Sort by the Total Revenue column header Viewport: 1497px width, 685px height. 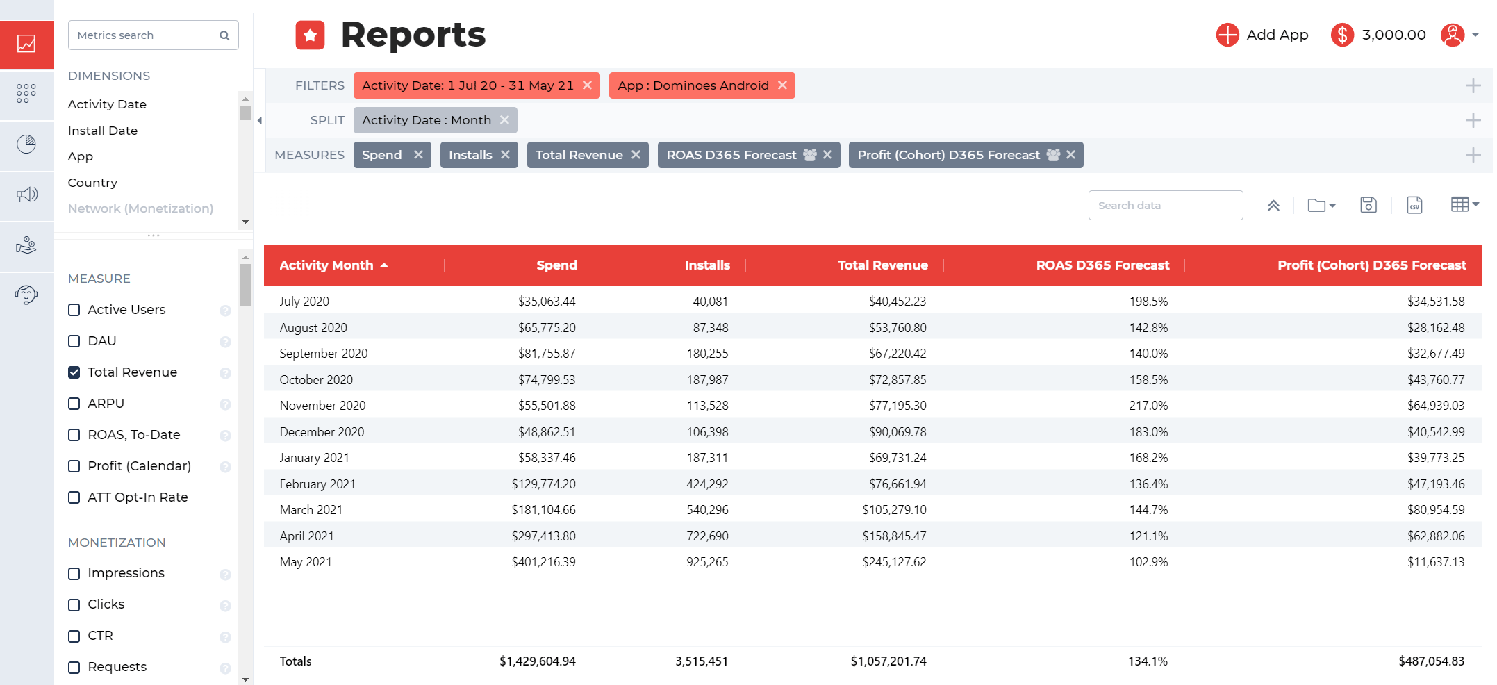point(882,265)
